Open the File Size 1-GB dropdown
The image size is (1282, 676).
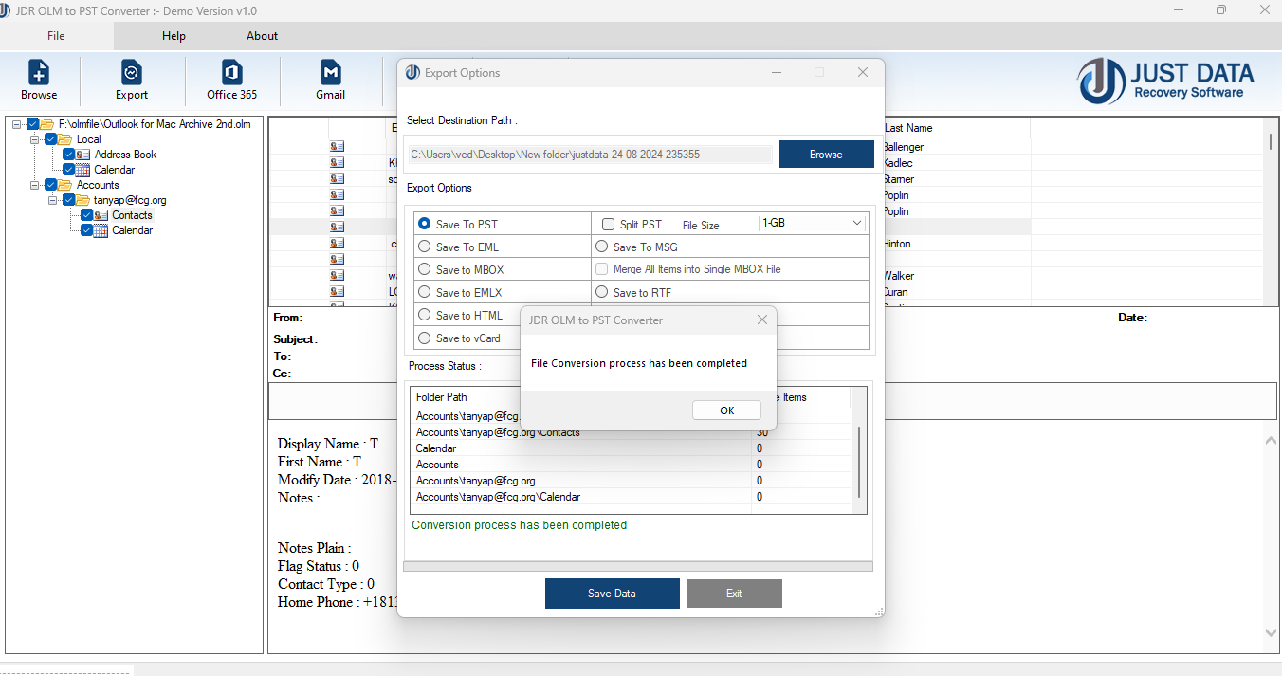(x=814, y=223)
